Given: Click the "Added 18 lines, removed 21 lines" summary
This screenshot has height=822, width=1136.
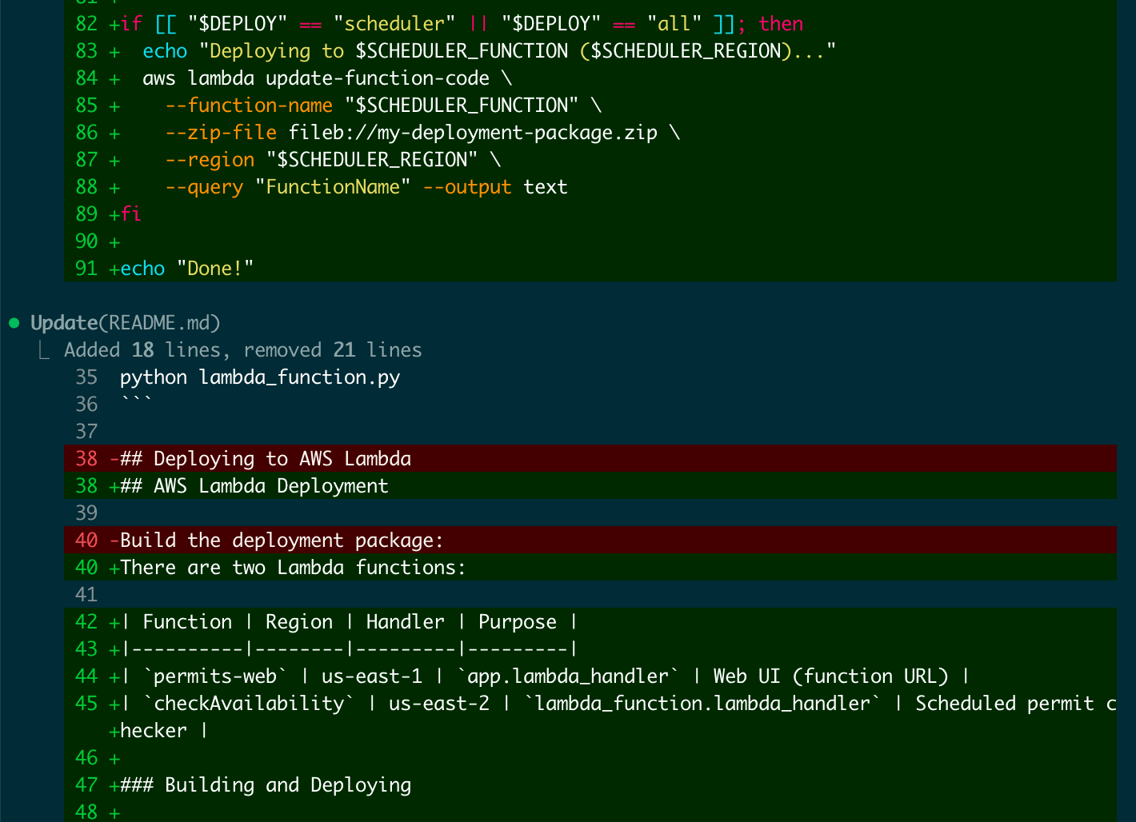Looking at the screenshot, I should [x=243, y=350].
